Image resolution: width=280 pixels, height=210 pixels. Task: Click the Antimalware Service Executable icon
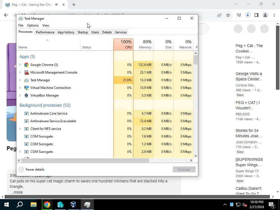coord(27,121)
